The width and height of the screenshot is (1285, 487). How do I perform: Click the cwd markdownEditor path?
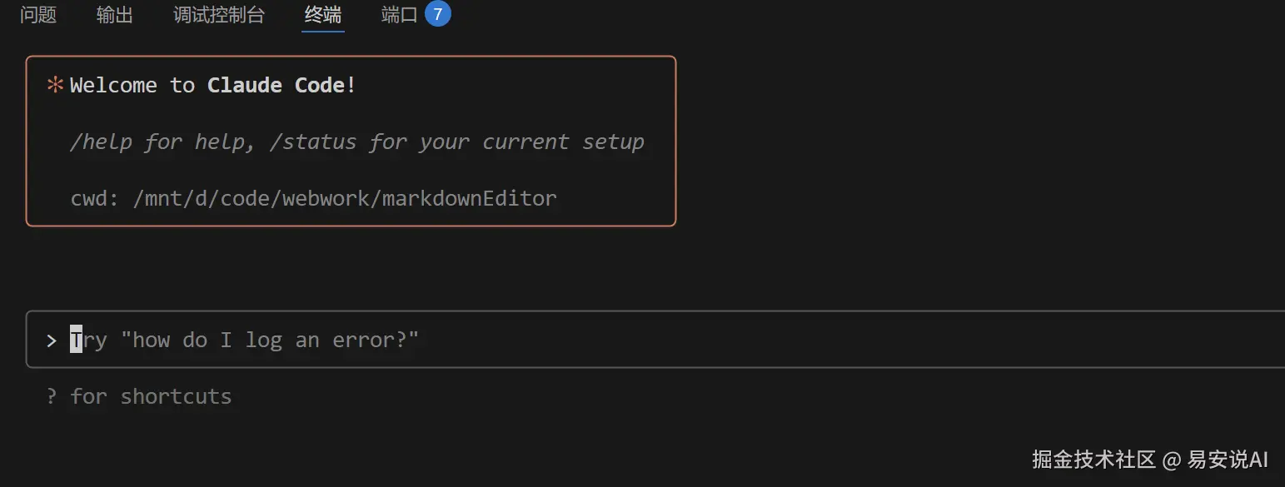(344, 199)
